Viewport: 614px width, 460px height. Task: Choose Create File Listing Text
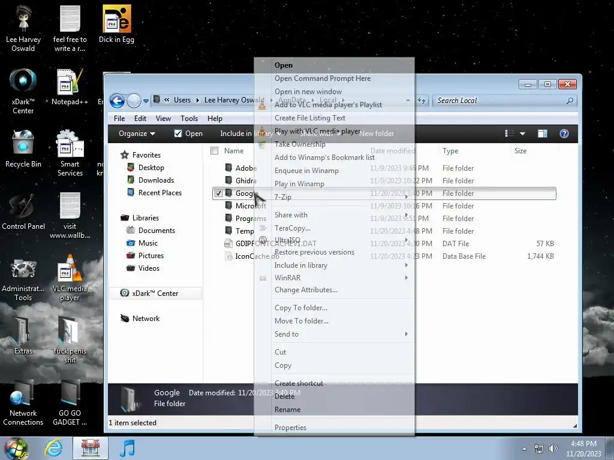(310, 118)
